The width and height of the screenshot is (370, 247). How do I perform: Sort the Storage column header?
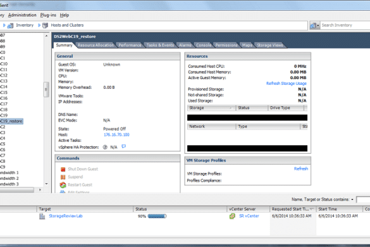211,108
